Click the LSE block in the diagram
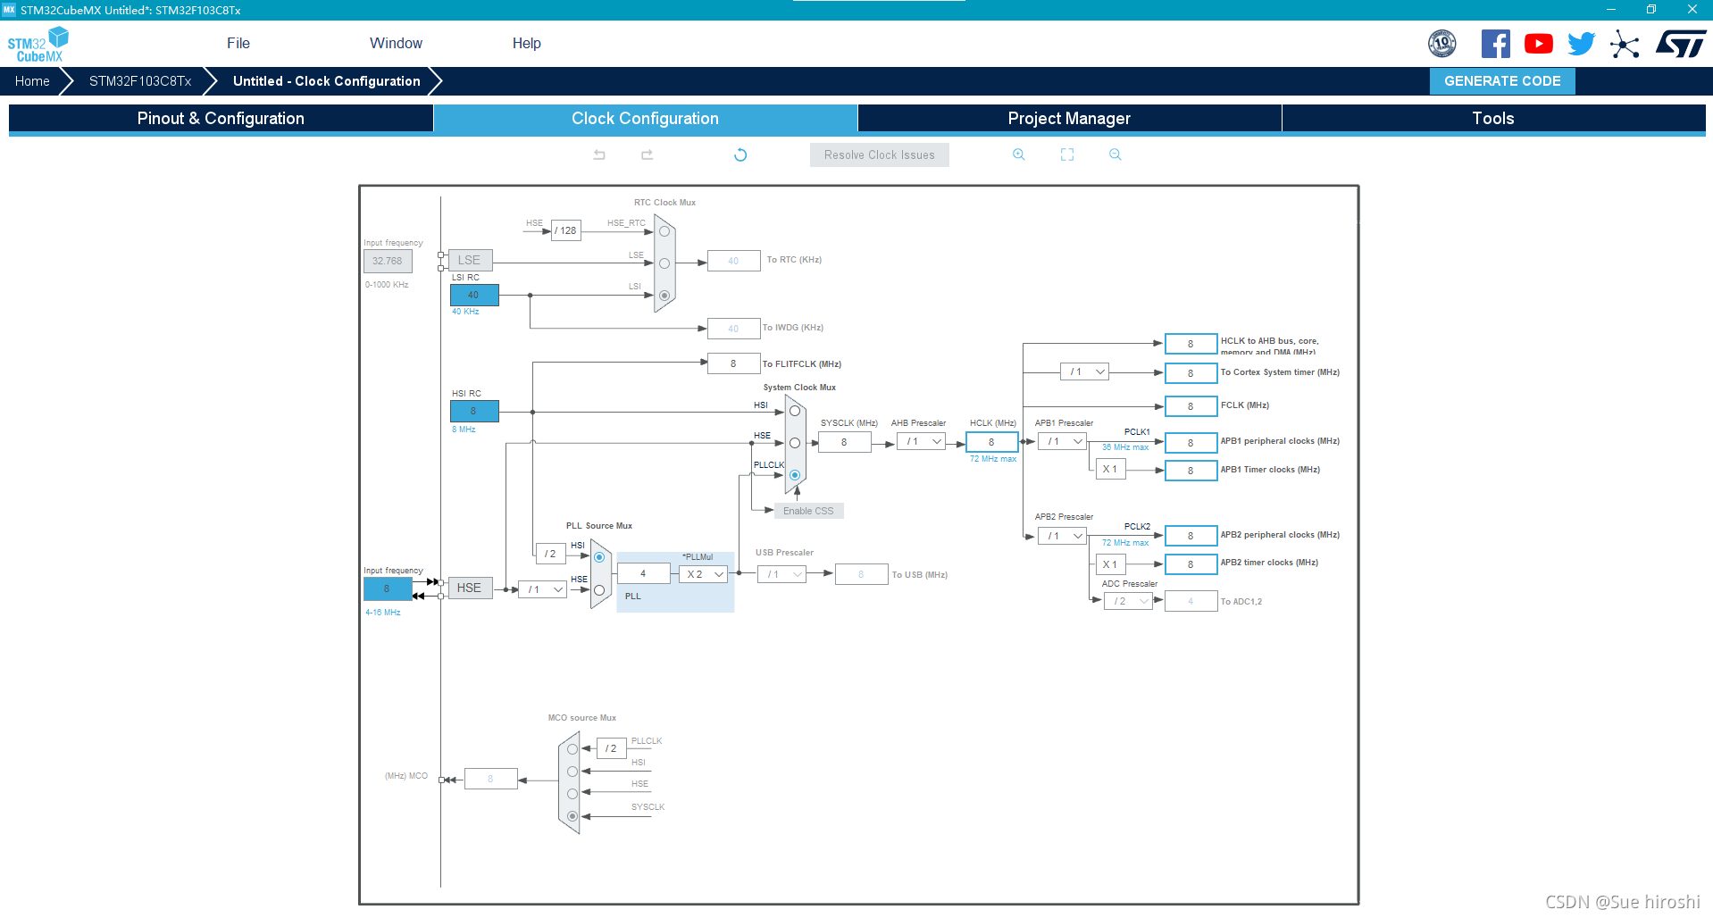This screenshot has height=918, width=1713. point(470,260)
